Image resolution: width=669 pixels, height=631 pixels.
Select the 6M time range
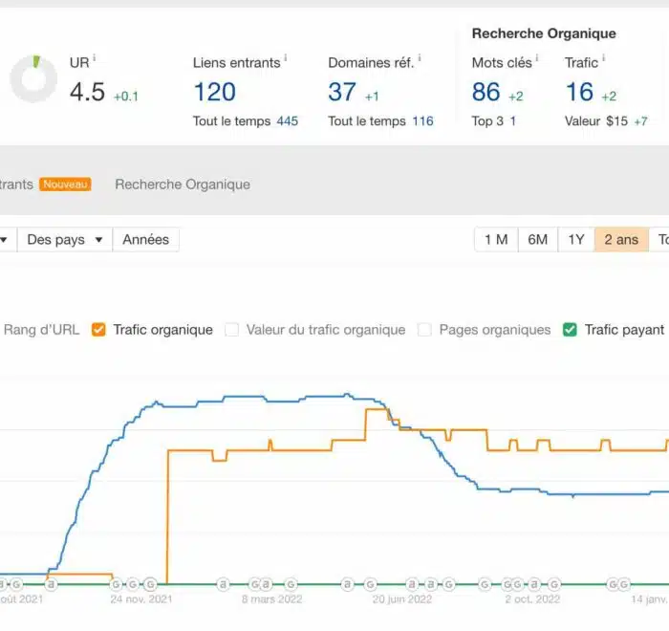point(538,240)
